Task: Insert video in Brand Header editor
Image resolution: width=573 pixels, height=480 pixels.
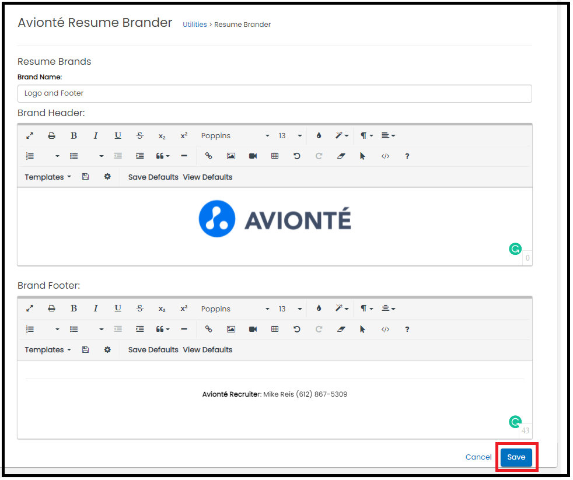Action: 253,156
